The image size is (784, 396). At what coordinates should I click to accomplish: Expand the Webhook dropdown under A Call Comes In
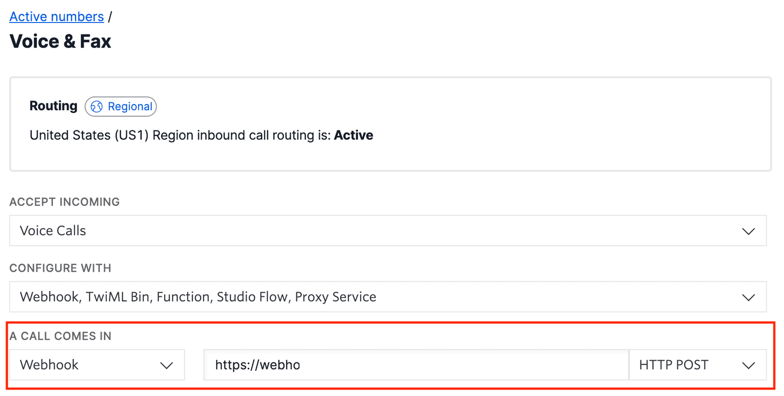click(x=97, y=364)
